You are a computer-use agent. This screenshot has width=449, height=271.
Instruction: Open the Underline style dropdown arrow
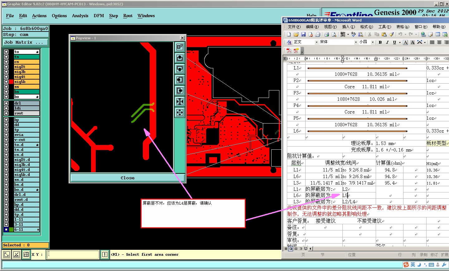click(400, 42)
